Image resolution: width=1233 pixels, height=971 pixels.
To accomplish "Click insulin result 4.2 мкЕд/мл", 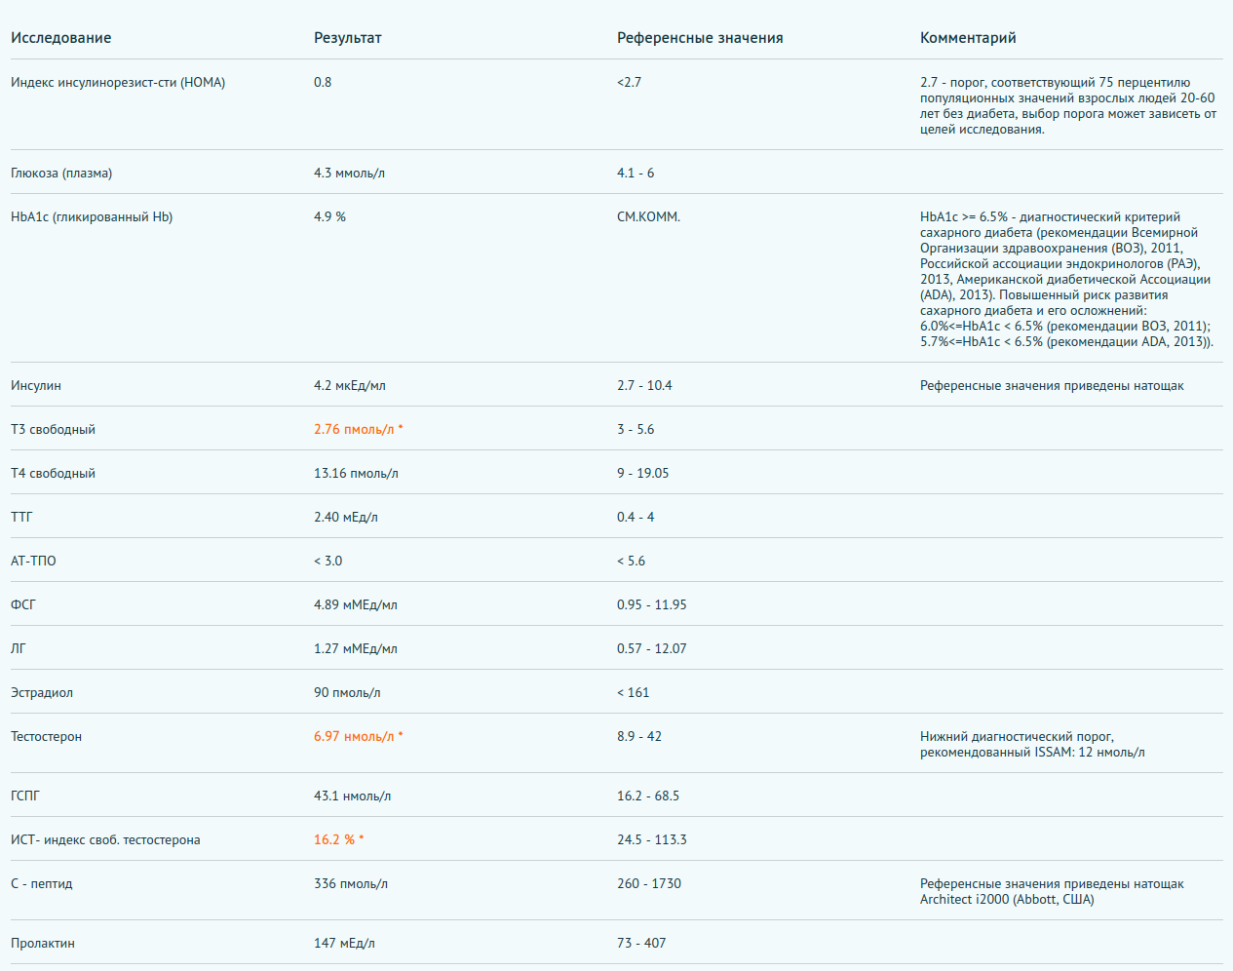I will 350,386.
